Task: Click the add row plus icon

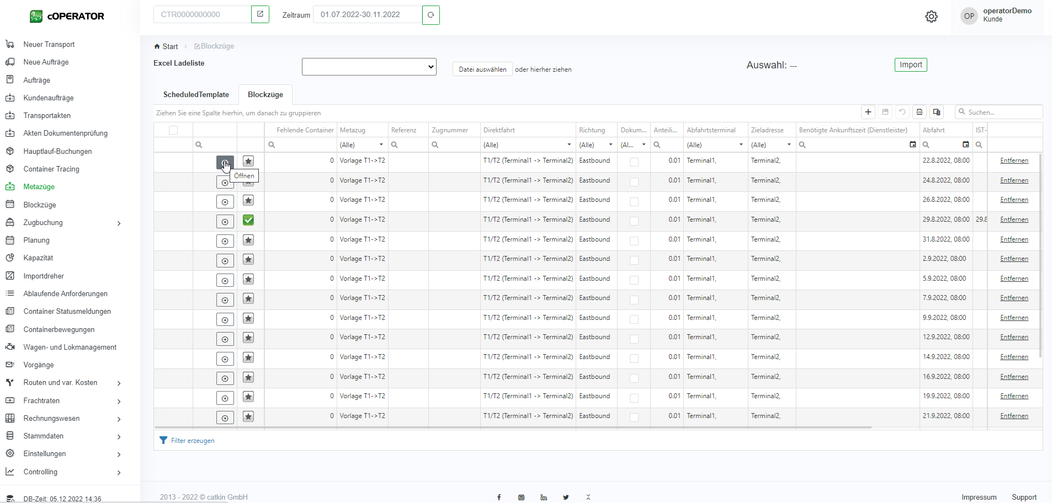Action: point(868,112)
